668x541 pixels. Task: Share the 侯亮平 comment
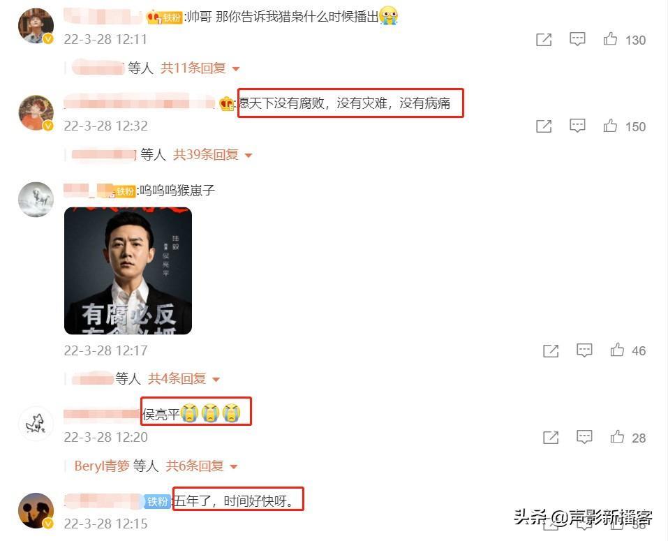click(x=551, y=438)
